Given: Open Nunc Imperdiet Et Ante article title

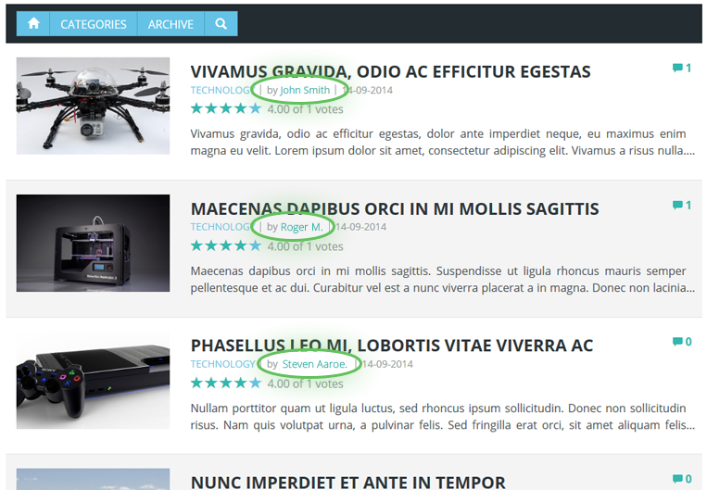Looking at the screenshot, I should pos(347,482).
